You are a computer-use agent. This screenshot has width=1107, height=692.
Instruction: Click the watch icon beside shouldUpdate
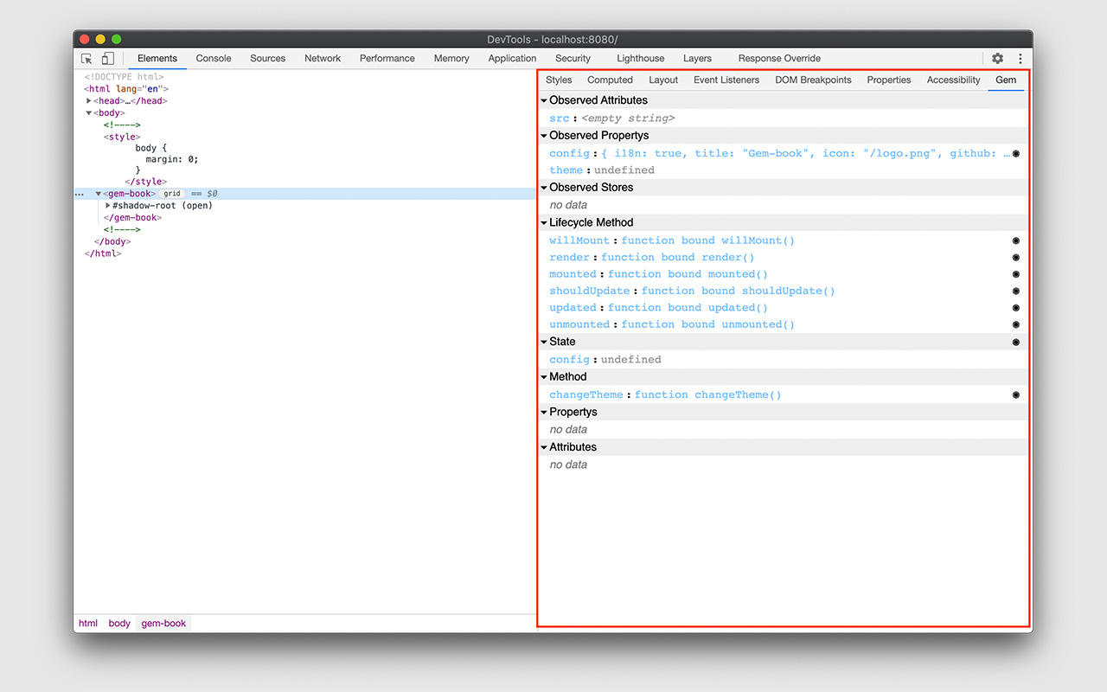point(1015,291)
